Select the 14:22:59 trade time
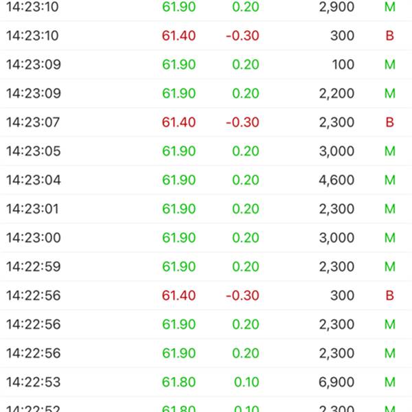Viewport: 412px width, 412px height. click(x=34, y=266)
